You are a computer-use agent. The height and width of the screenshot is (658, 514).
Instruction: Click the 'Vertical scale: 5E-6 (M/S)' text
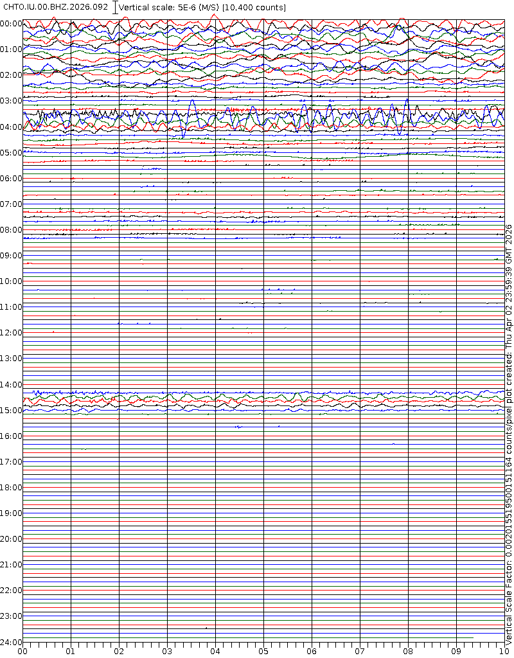(x=170, y=7)
